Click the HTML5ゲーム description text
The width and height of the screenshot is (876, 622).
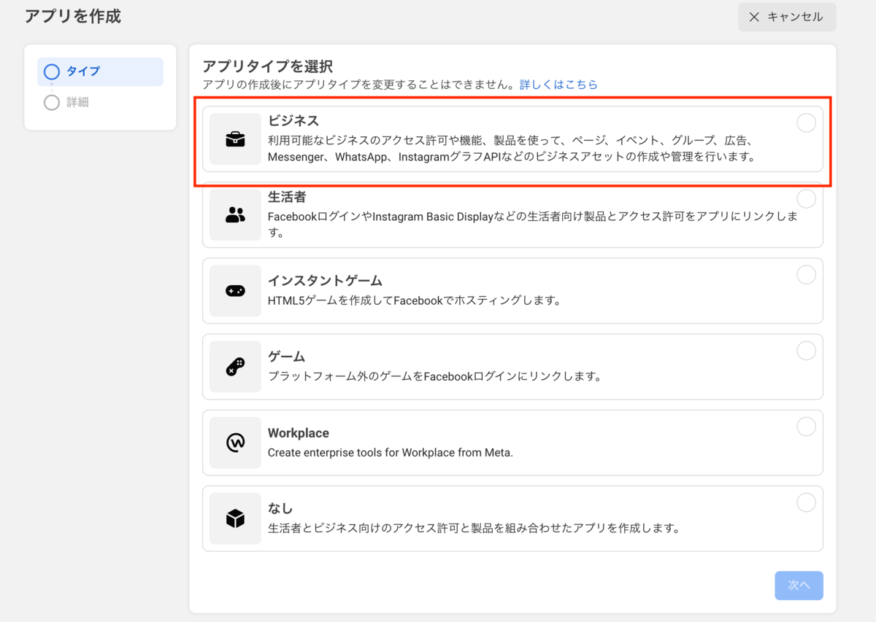pos(414,300)
